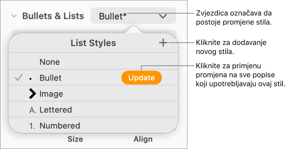
Task: Choose the Lettered list style
Action: (x=55, y=110)
